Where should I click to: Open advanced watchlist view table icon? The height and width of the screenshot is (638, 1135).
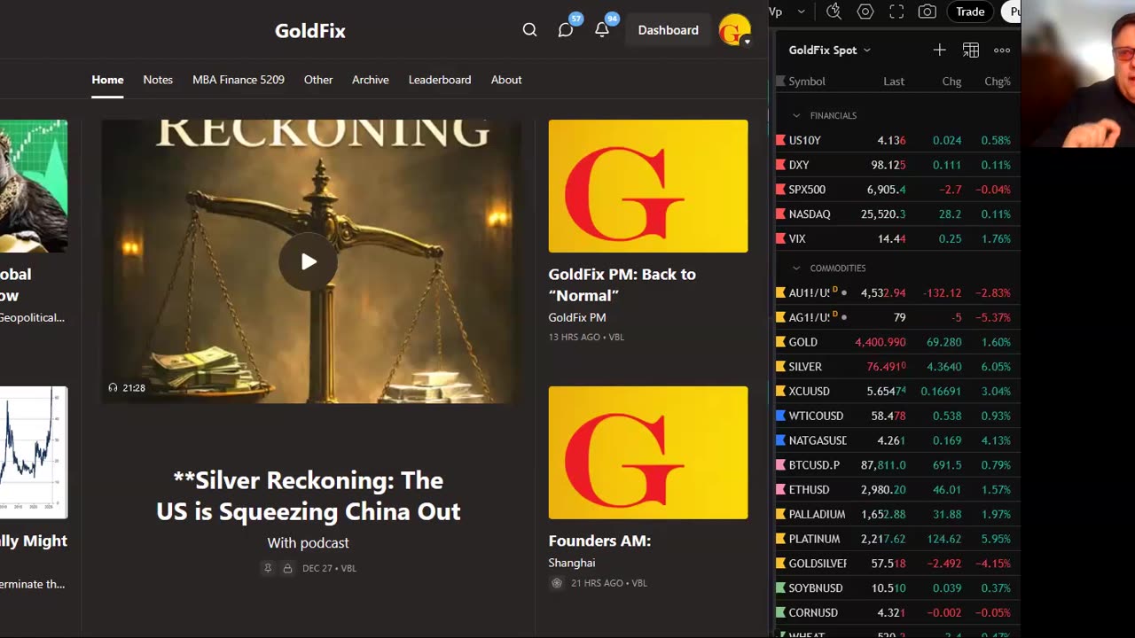[x=971, y=51]
